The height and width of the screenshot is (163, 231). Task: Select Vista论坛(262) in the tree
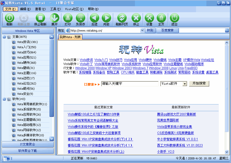(26, 83)
